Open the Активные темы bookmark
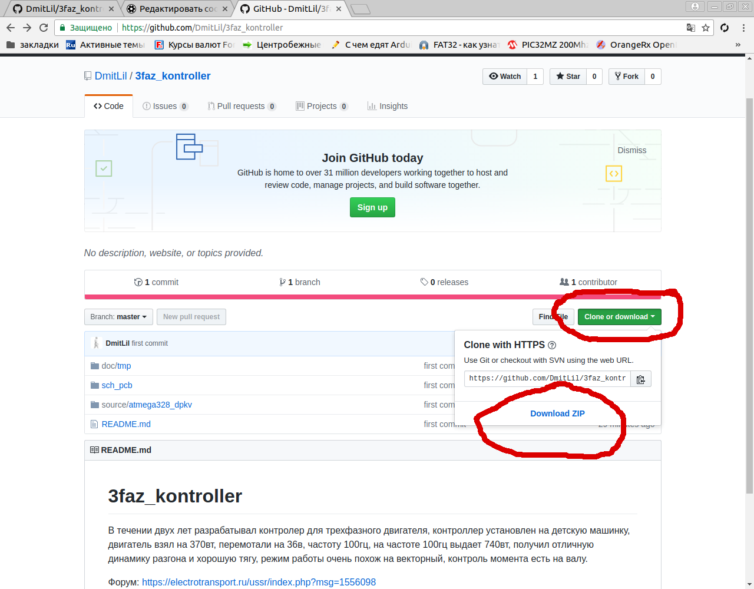The width and height of the screenshot is (754, 589). coord(105,45)
